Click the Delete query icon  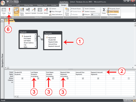[x=46, y=10]
